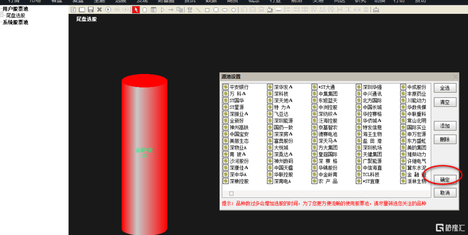Click the 全选 button

click(x=445, y=88)
